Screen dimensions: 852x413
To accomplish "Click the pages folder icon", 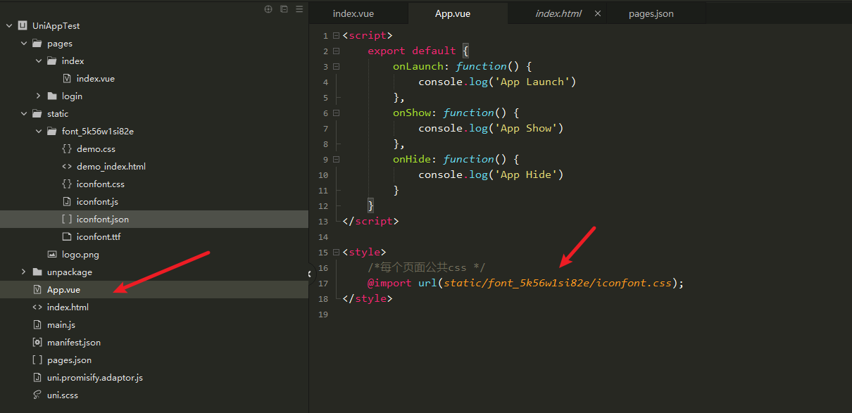I will 37,44.
